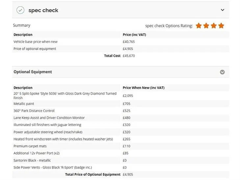Click the spec check heading text
This screenshot has height=180, width=240.
pyautogui.click(x=43, y=11)
